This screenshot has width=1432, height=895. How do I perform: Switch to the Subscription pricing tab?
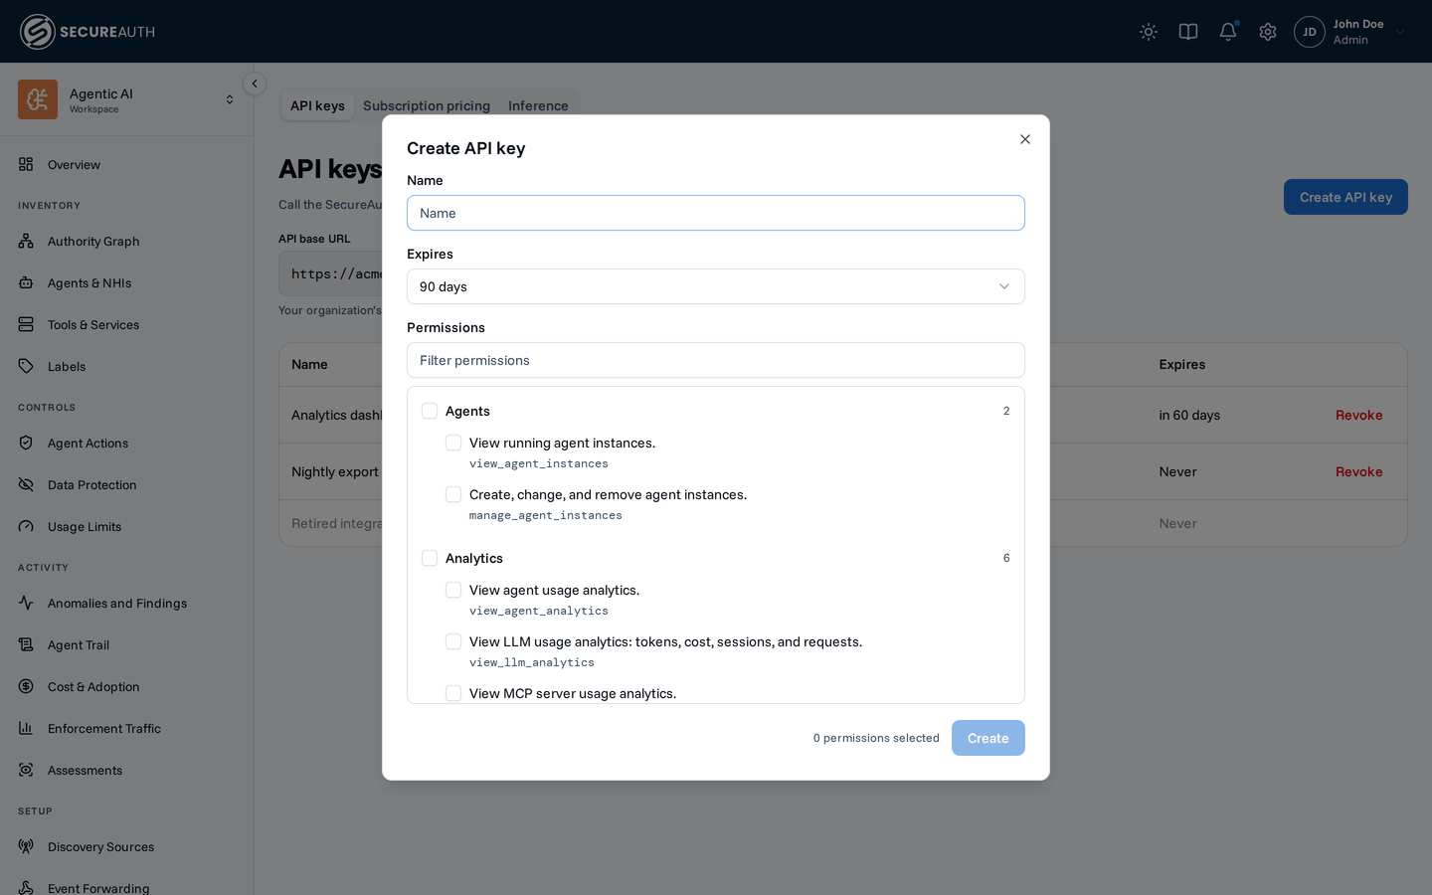[427, 105]
